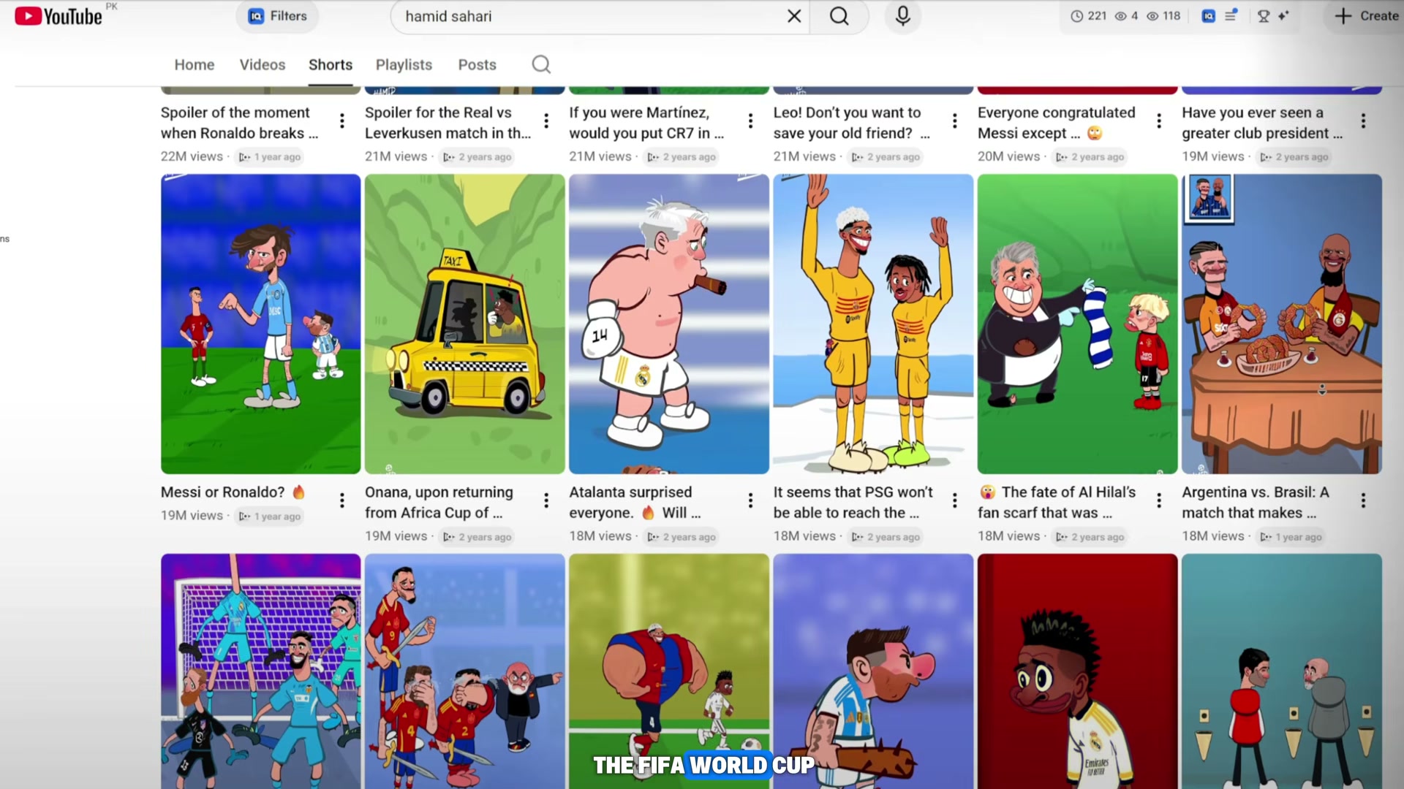The width and height of the screenshot is (1404, 789).
Task: Open the blue vidIQ icon in the top bar
Action: [1209, 16]
